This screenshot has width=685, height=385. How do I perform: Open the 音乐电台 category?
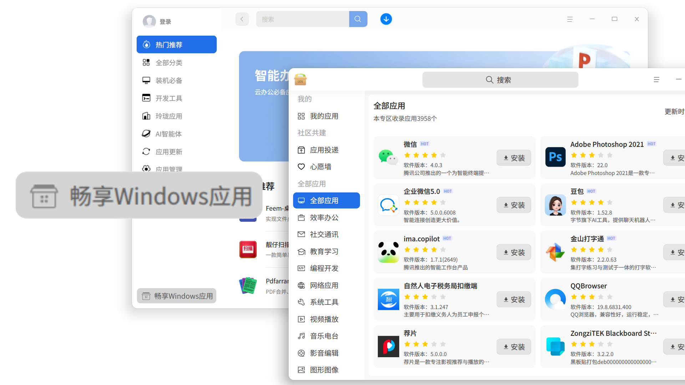click(323, 335)
